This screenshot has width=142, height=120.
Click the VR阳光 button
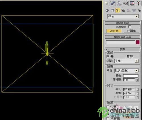point(131,31)
